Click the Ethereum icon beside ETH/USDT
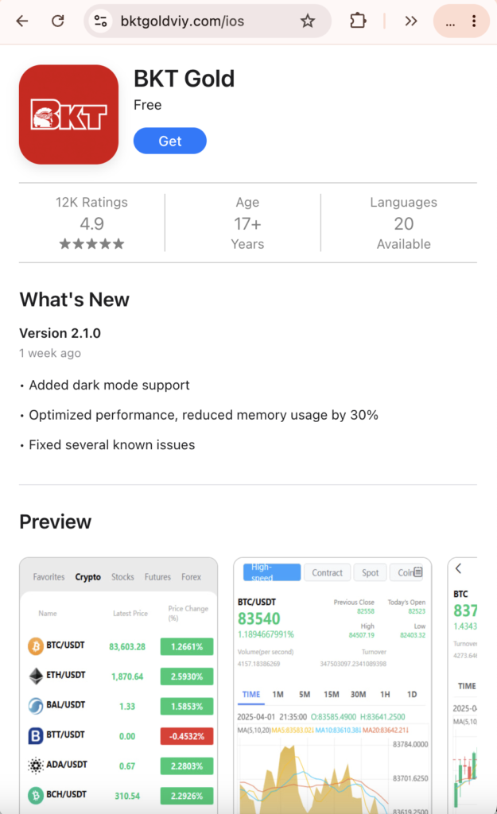Screen dimensions: 497x814 pos(35,676)
